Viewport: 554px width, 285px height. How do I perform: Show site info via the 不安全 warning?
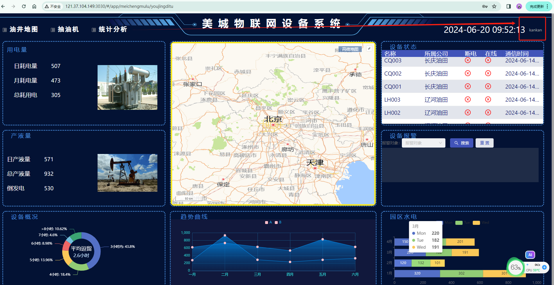pos(53,6)
